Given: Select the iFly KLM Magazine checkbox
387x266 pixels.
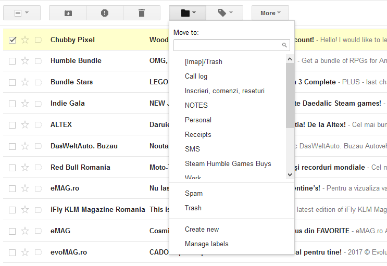Looking at the screenshot, I should (x=13, y=210).
